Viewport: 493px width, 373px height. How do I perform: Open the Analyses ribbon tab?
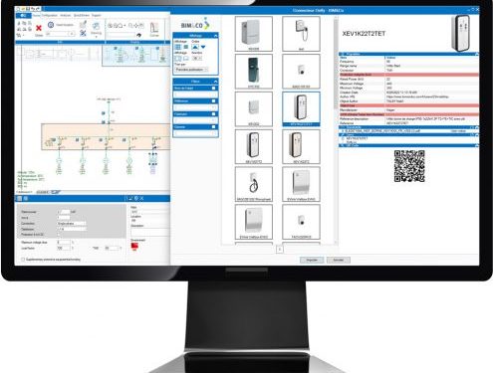[x=65, y=15]
